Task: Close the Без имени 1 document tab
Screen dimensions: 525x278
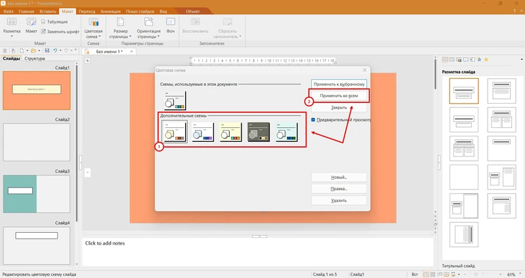Action: [132, 52]
